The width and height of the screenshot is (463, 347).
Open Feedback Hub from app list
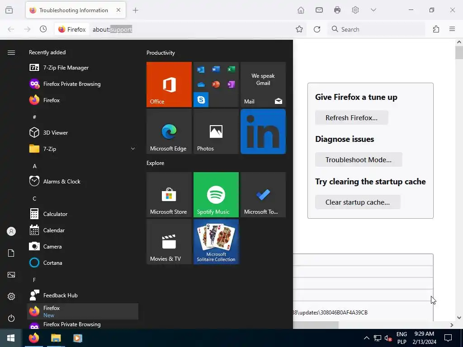tap(83, 295)
